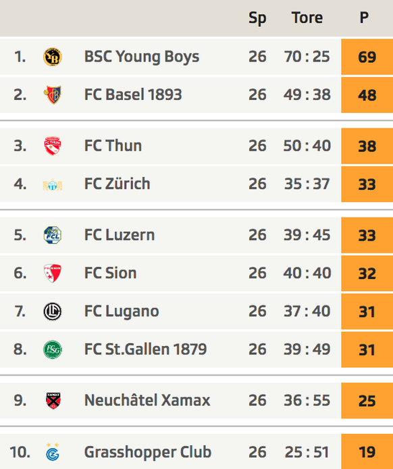This screenshot has width=393, height=469.
Task: Sort table by the Tore column header
Action: click(307, 18)
